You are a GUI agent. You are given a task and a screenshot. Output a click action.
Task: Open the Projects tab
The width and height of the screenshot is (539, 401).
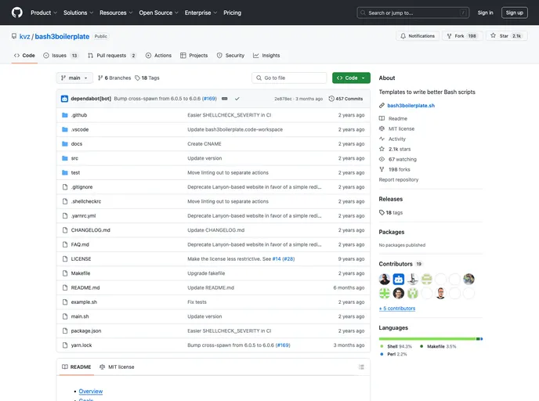194,56
